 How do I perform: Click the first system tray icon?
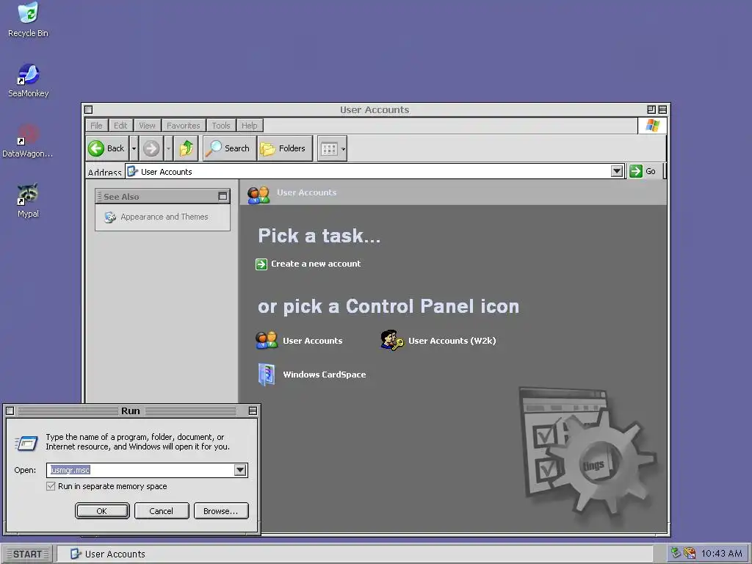click(x=676, y=554)
